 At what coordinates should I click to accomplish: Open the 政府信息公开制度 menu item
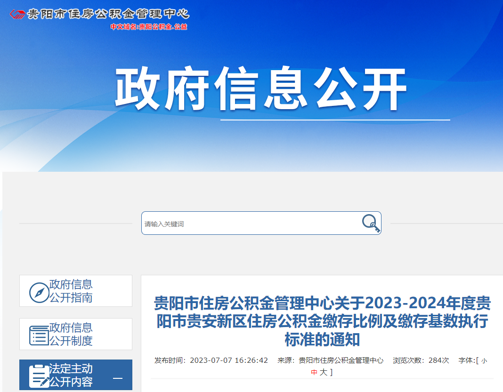pos(71,334)
